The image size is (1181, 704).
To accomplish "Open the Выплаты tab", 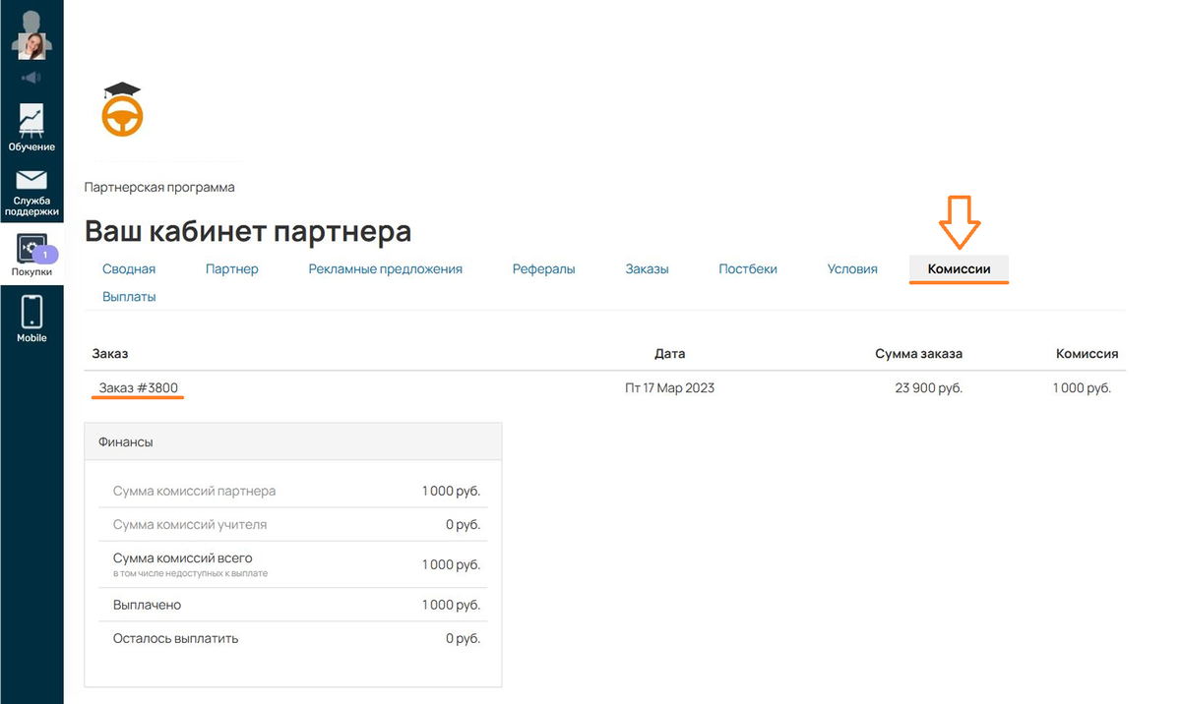I will tap(129, 296).
